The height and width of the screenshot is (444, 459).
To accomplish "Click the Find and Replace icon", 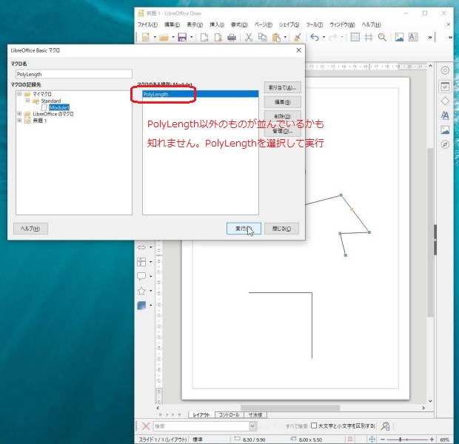I will 385,426.
